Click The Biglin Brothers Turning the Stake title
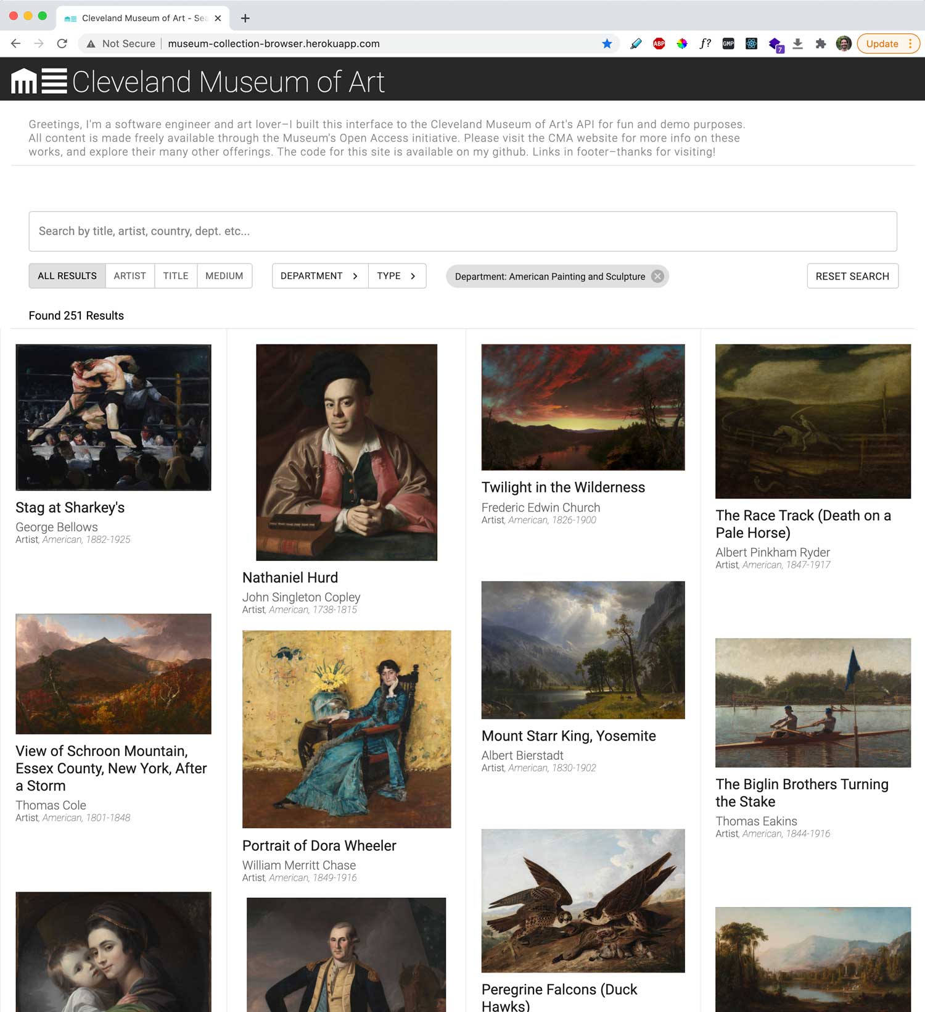Image resolution: width=925 pixels, height=1012 pixels. (x=802, y=793)
